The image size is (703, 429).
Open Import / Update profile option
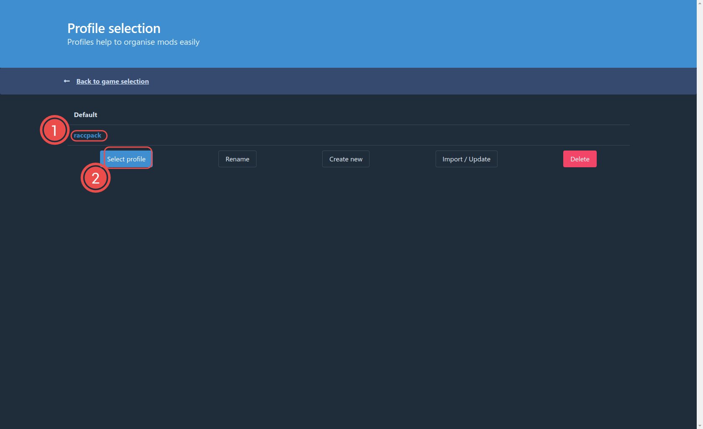tap(466, 159)
